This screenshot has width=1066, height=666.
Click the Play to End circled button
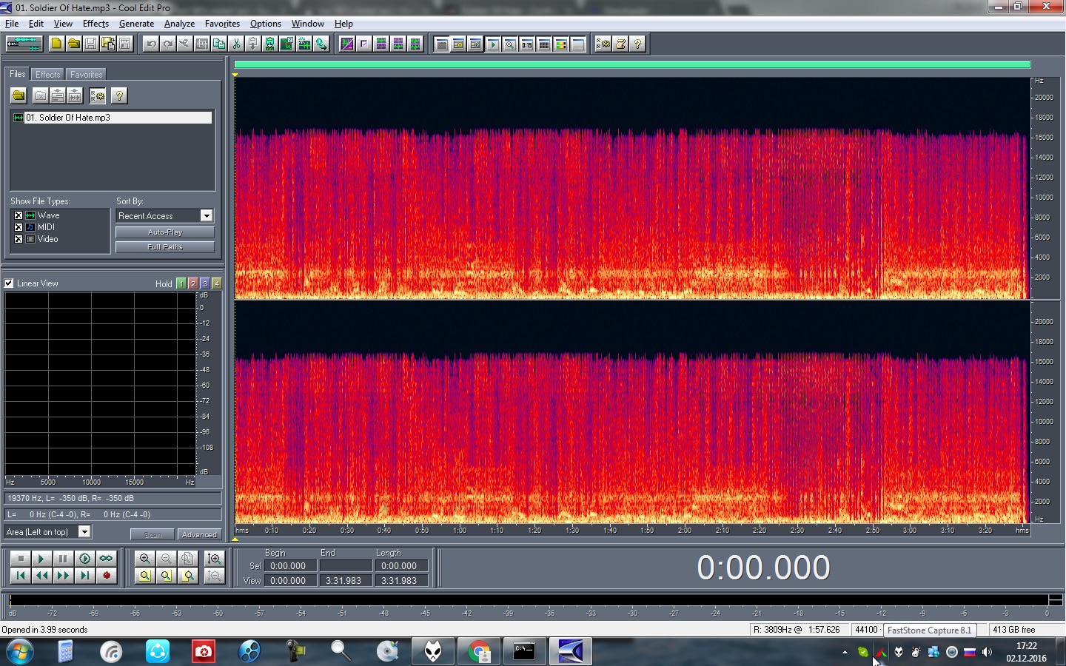84,559
